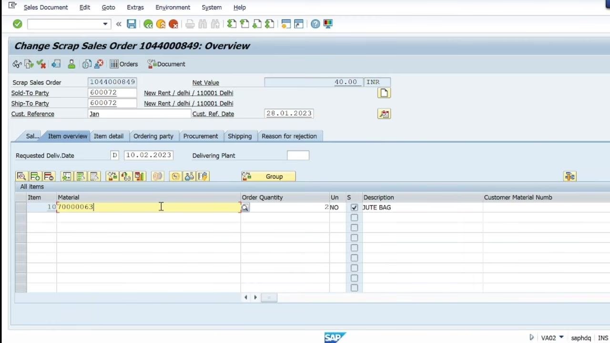Expand the VA02 status bar dropdown

[561, 338]
